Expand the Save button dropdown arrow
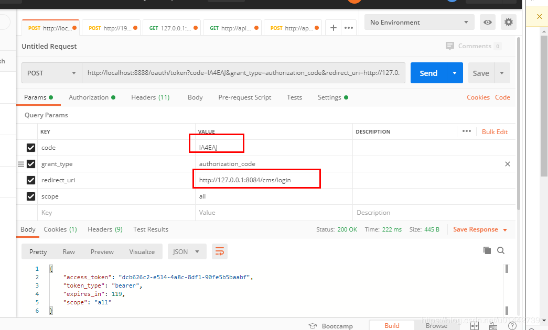This screenshot has width=548, height=330. tap(502, 73)
